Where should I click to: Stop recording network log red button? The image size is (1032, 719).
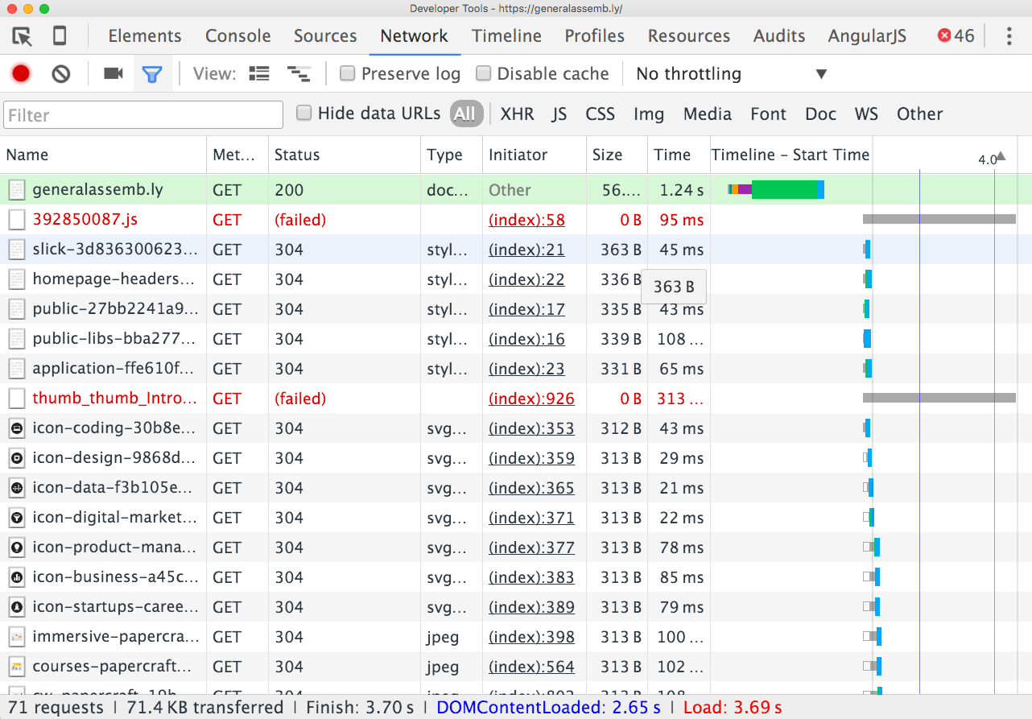[x=21, y=74]
